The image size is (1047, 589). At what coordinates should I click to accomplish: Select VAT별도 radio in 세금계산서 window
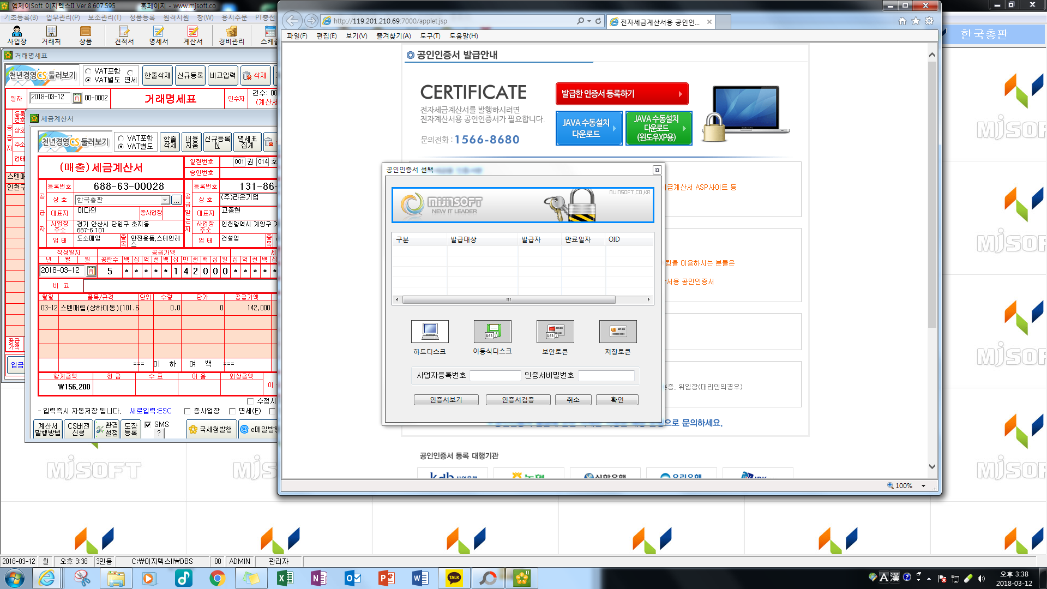[121, 146]
